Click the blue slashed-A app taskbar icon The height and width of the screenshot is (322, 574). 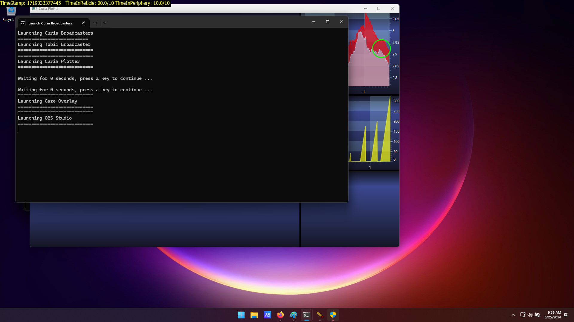(267, 315)
